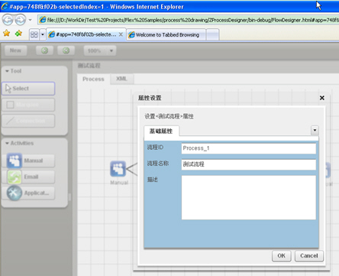The height and width of the screenshot is (276, 339).
Task: Click the first round green toolbar icon
Action: [x=44, y=50]
